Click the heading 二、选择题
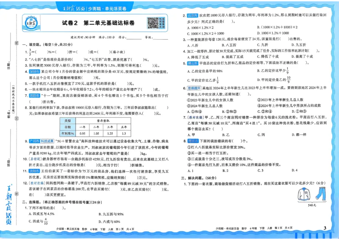339x239 pixels. point(62,202)
